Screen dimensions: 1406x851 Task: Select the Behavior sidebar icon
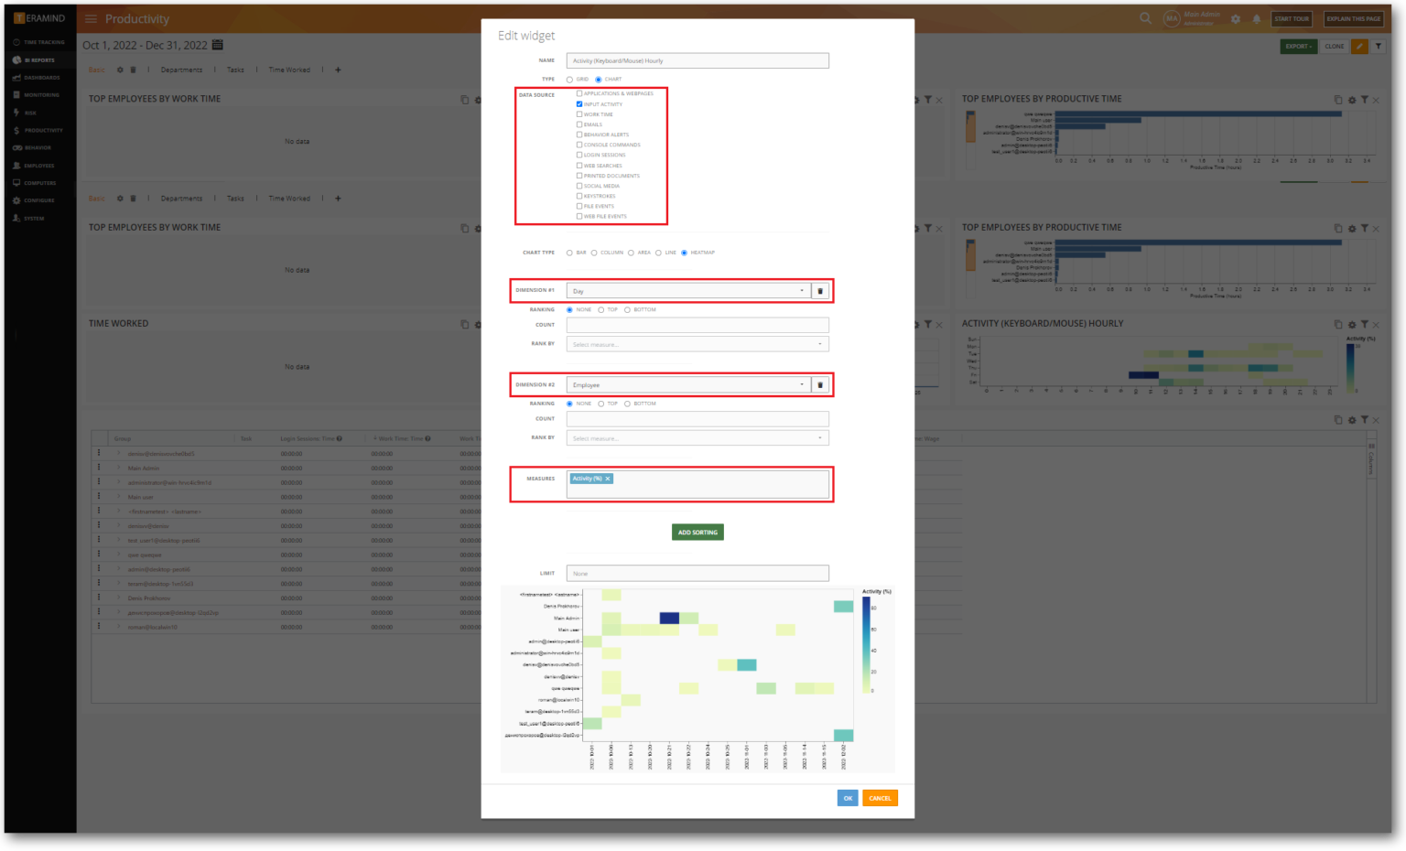pyautogui.click(x=37, y=147)
